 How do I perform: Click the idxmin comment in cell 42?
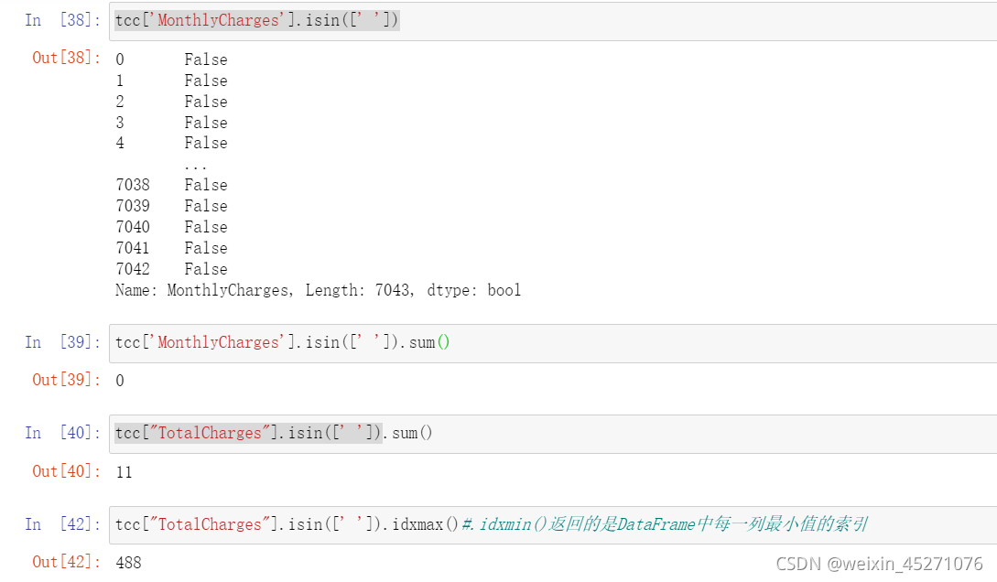pyautogui.click(x=665, y=524)
